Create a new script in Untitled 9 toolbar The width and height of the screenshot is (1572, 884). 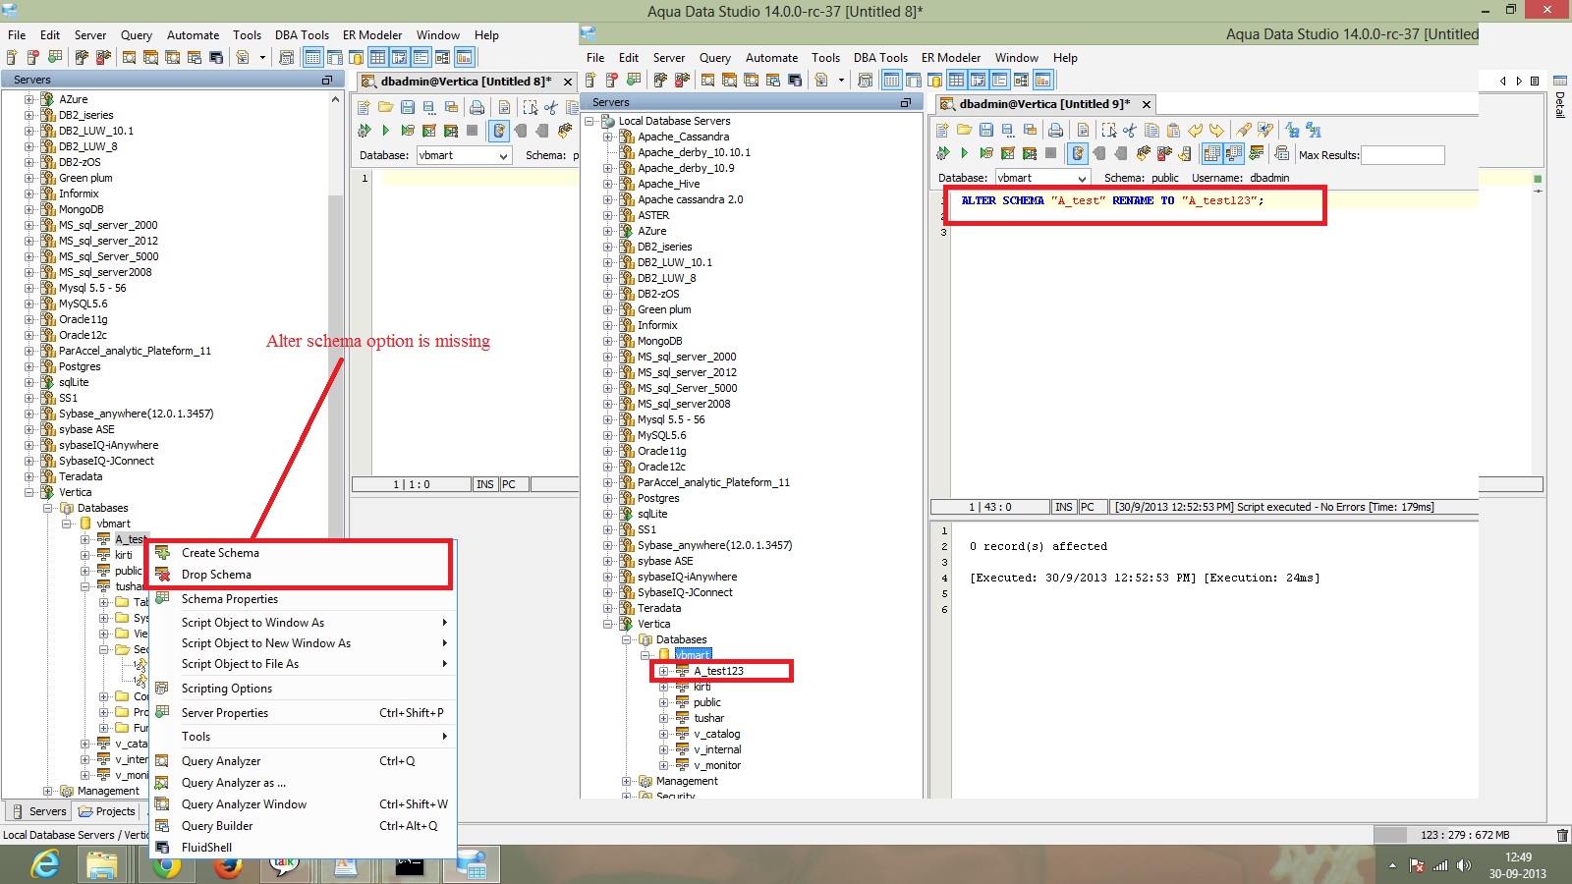pyautogui.click(x=942, y=130)
